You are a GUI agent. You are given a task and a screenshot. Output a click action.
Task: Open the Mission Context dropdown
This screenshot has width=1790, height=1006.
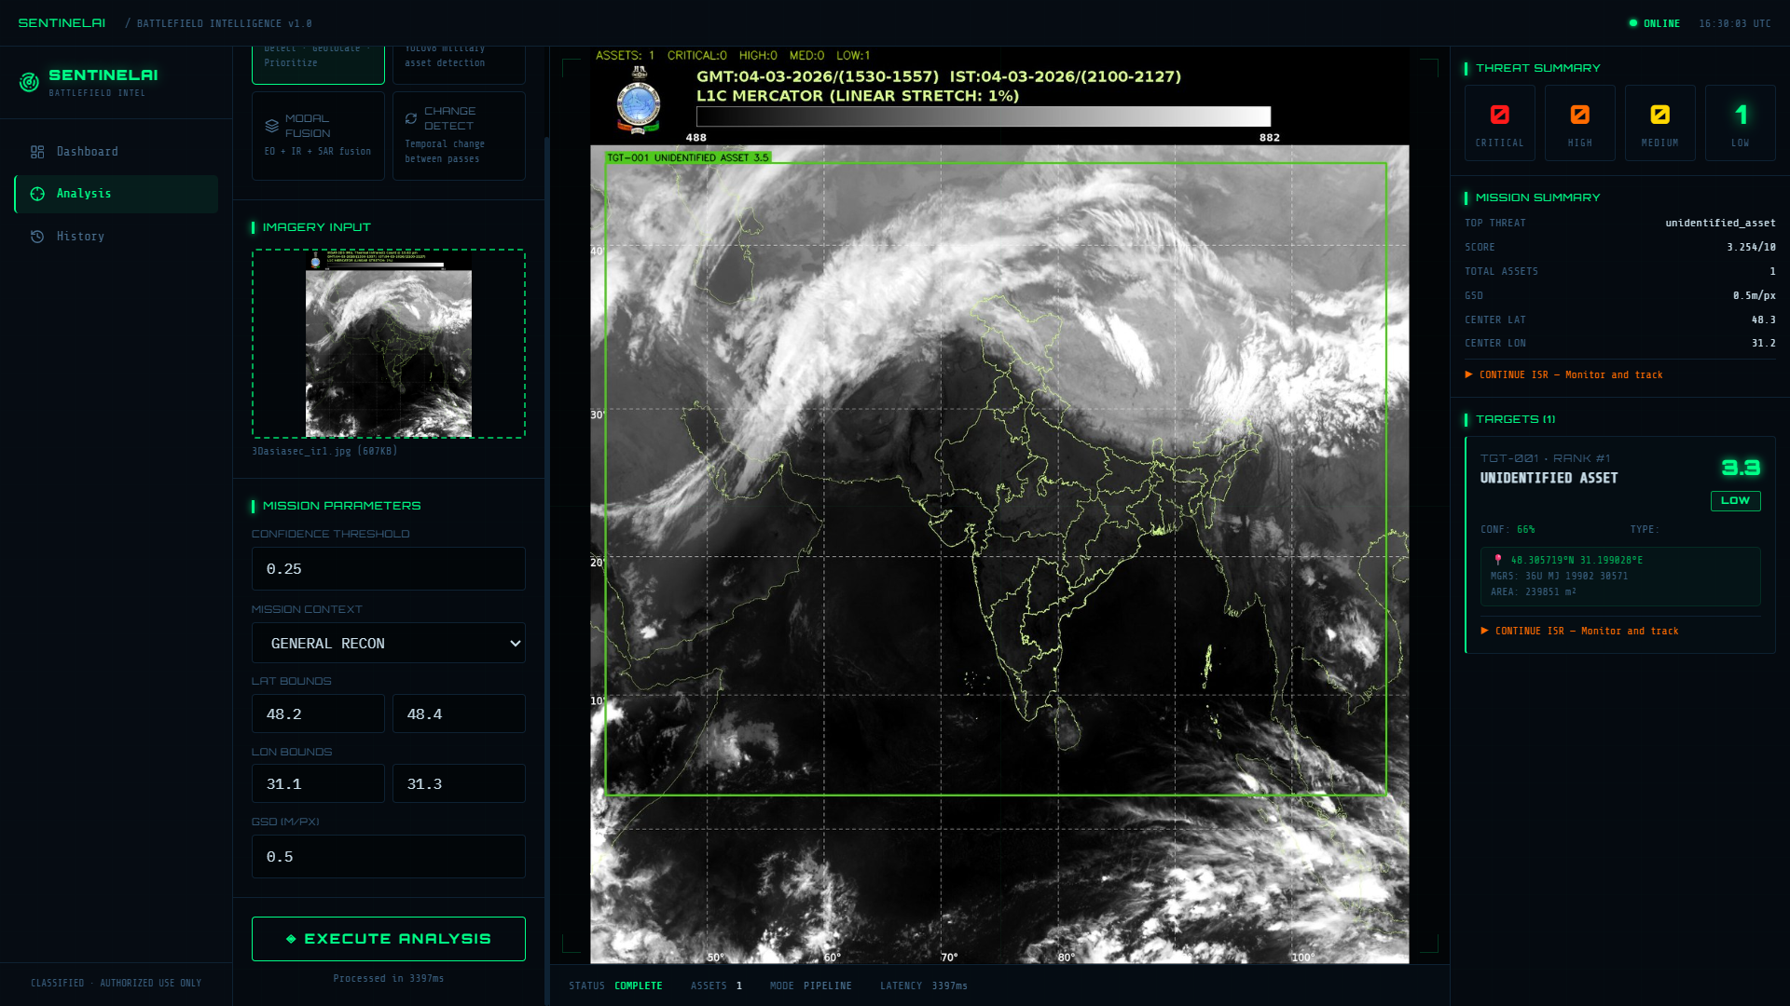coord(389,643)
